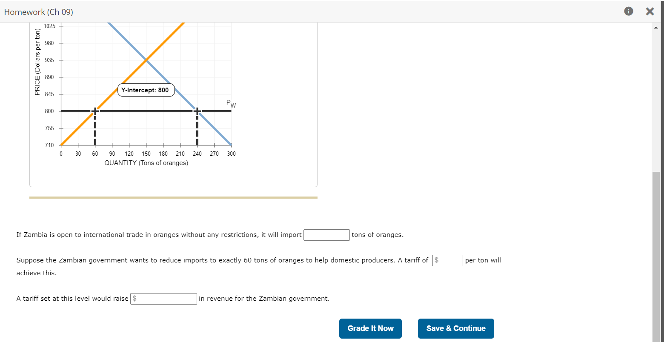Click the imports quantity input field
Viewport: 664px width, 342px height.
[x=326, y=235]
